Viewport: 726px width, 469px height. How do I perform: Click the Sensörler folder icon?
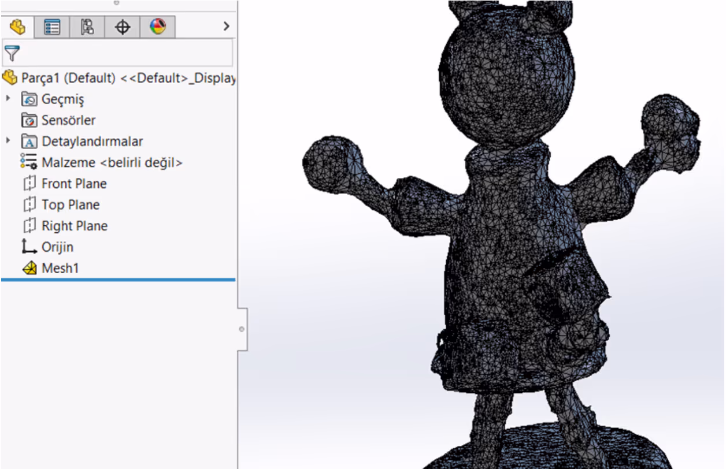pyautogui.click(x=29, y=120)
